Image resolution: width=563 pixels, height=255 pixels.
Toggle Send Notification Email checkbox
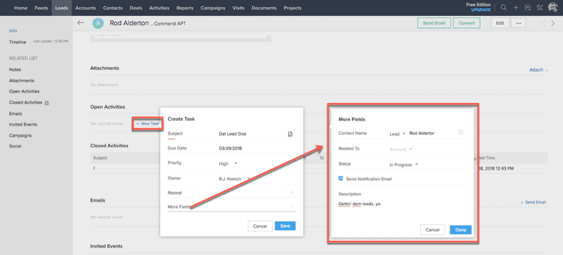pos(341,178)
